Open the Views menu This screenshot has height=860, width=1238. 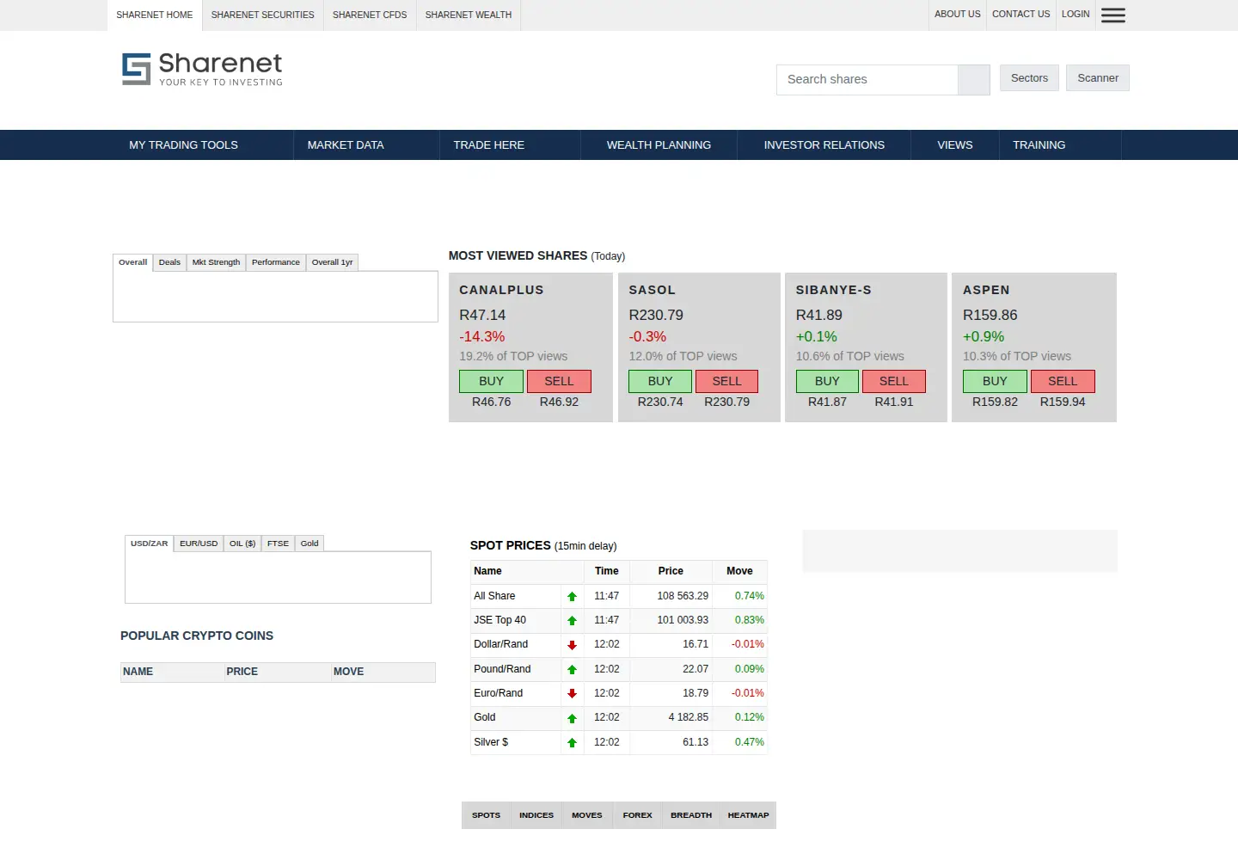pyautogui.click(x=955, y=144)
